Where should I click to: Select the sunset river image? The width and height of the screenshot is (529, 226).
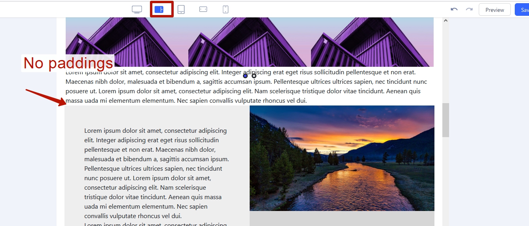[342, 158]
